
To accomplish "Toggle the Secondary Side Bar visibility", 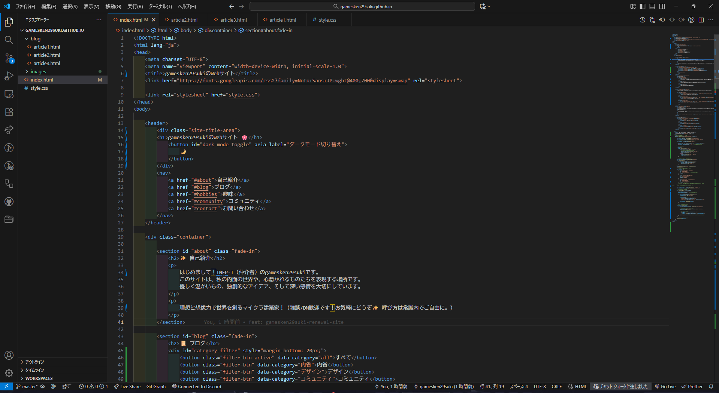I will pos(662,6).
